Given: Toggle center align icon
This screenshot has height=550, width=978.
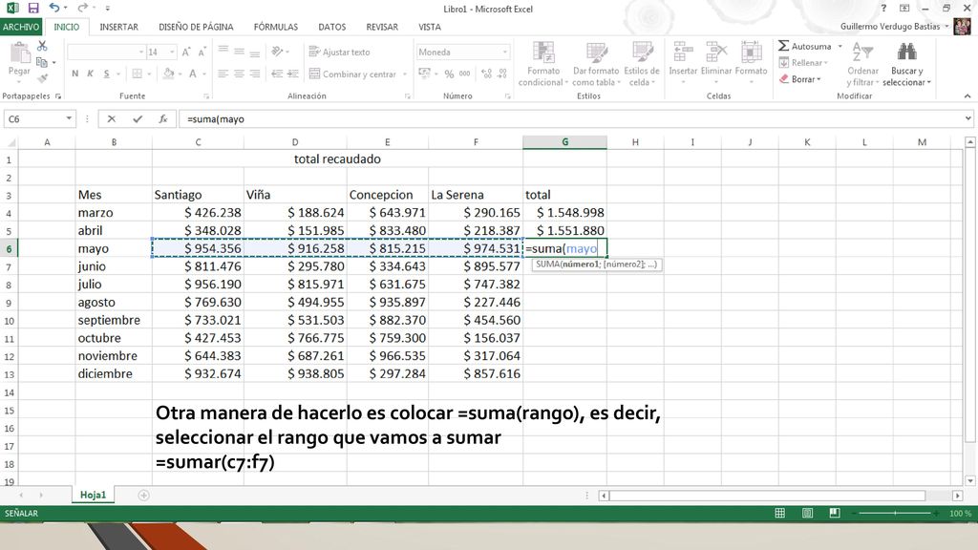Looking at the screenshot, I should 239,74.
